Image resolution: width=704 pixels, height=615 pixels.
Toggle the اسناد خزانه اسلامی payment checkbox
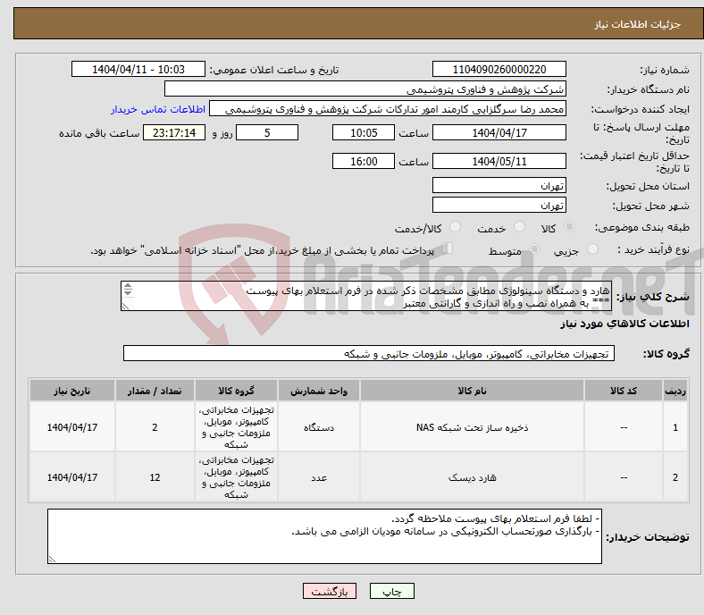[448, 248]
